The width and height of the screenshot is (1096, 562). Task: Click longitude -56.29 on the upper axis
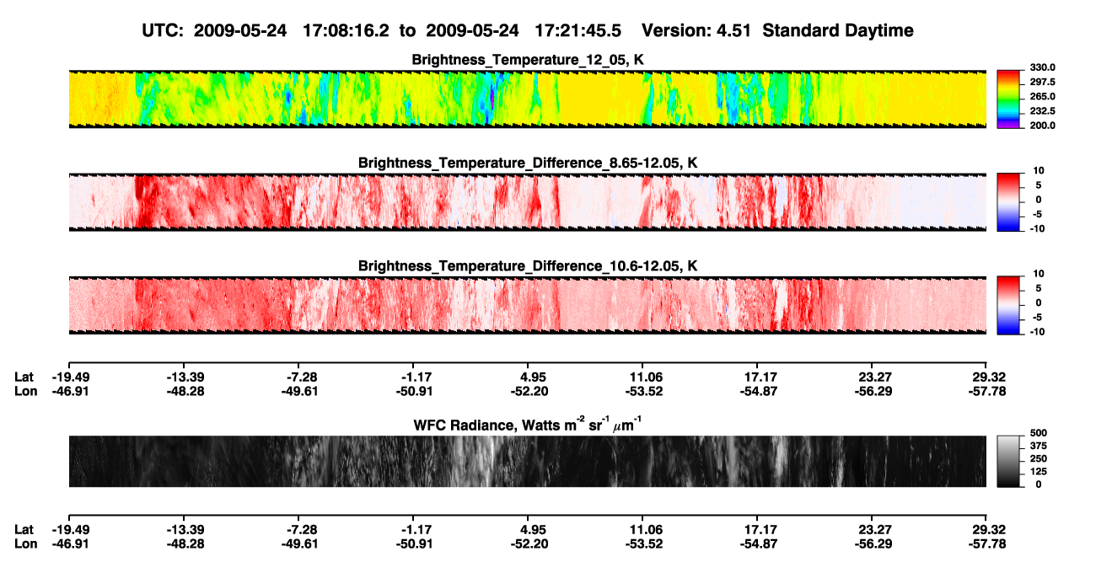point(873,391)
